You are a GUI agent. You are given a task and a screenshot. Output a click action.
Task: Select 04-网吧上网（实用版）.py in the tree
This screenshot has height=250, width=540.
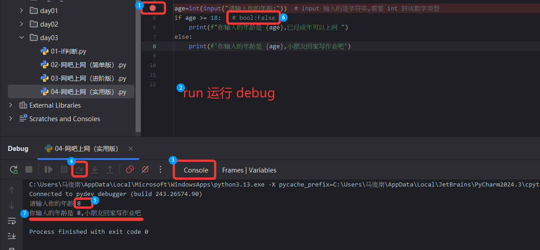click(x=71, y=91)
